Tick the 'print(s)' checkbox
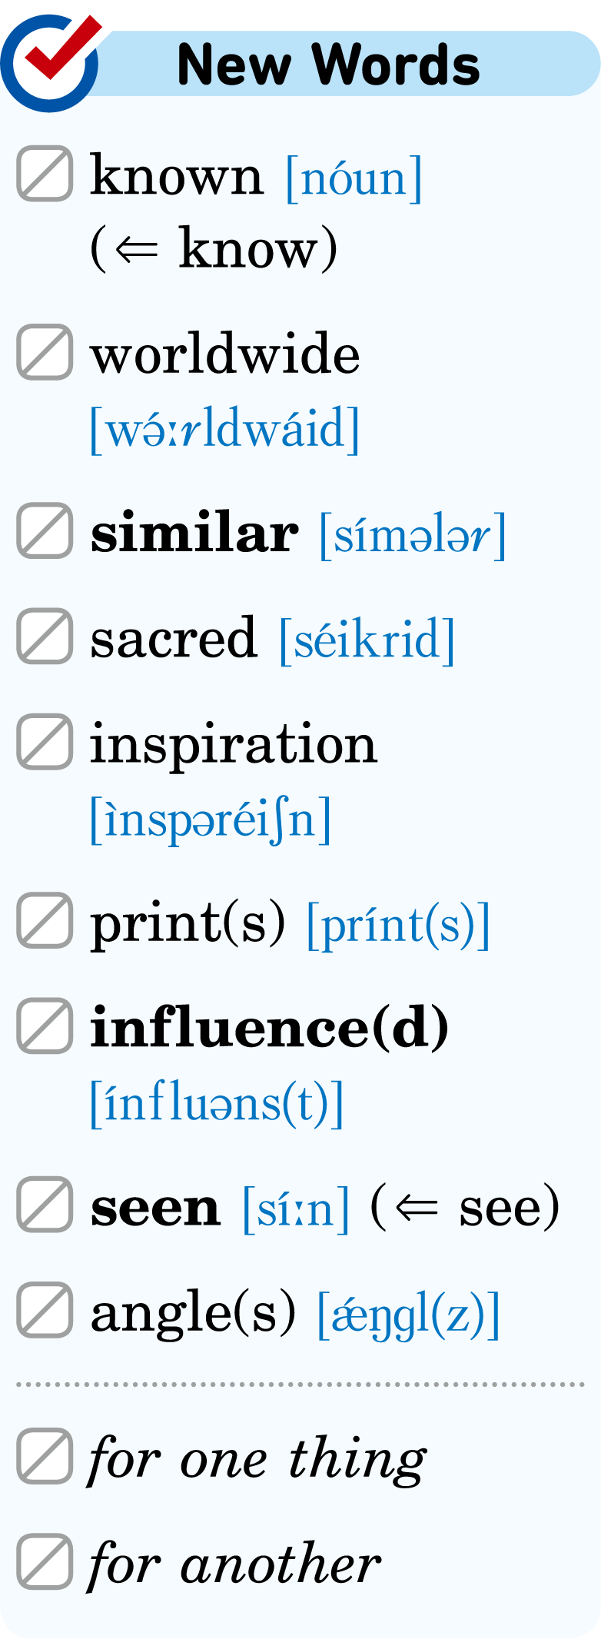 pyautogui.click(x=45, y=920)
